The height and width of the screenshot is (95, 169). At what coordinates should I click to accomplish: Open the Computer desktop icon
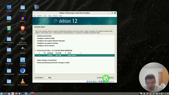[9, 8]
